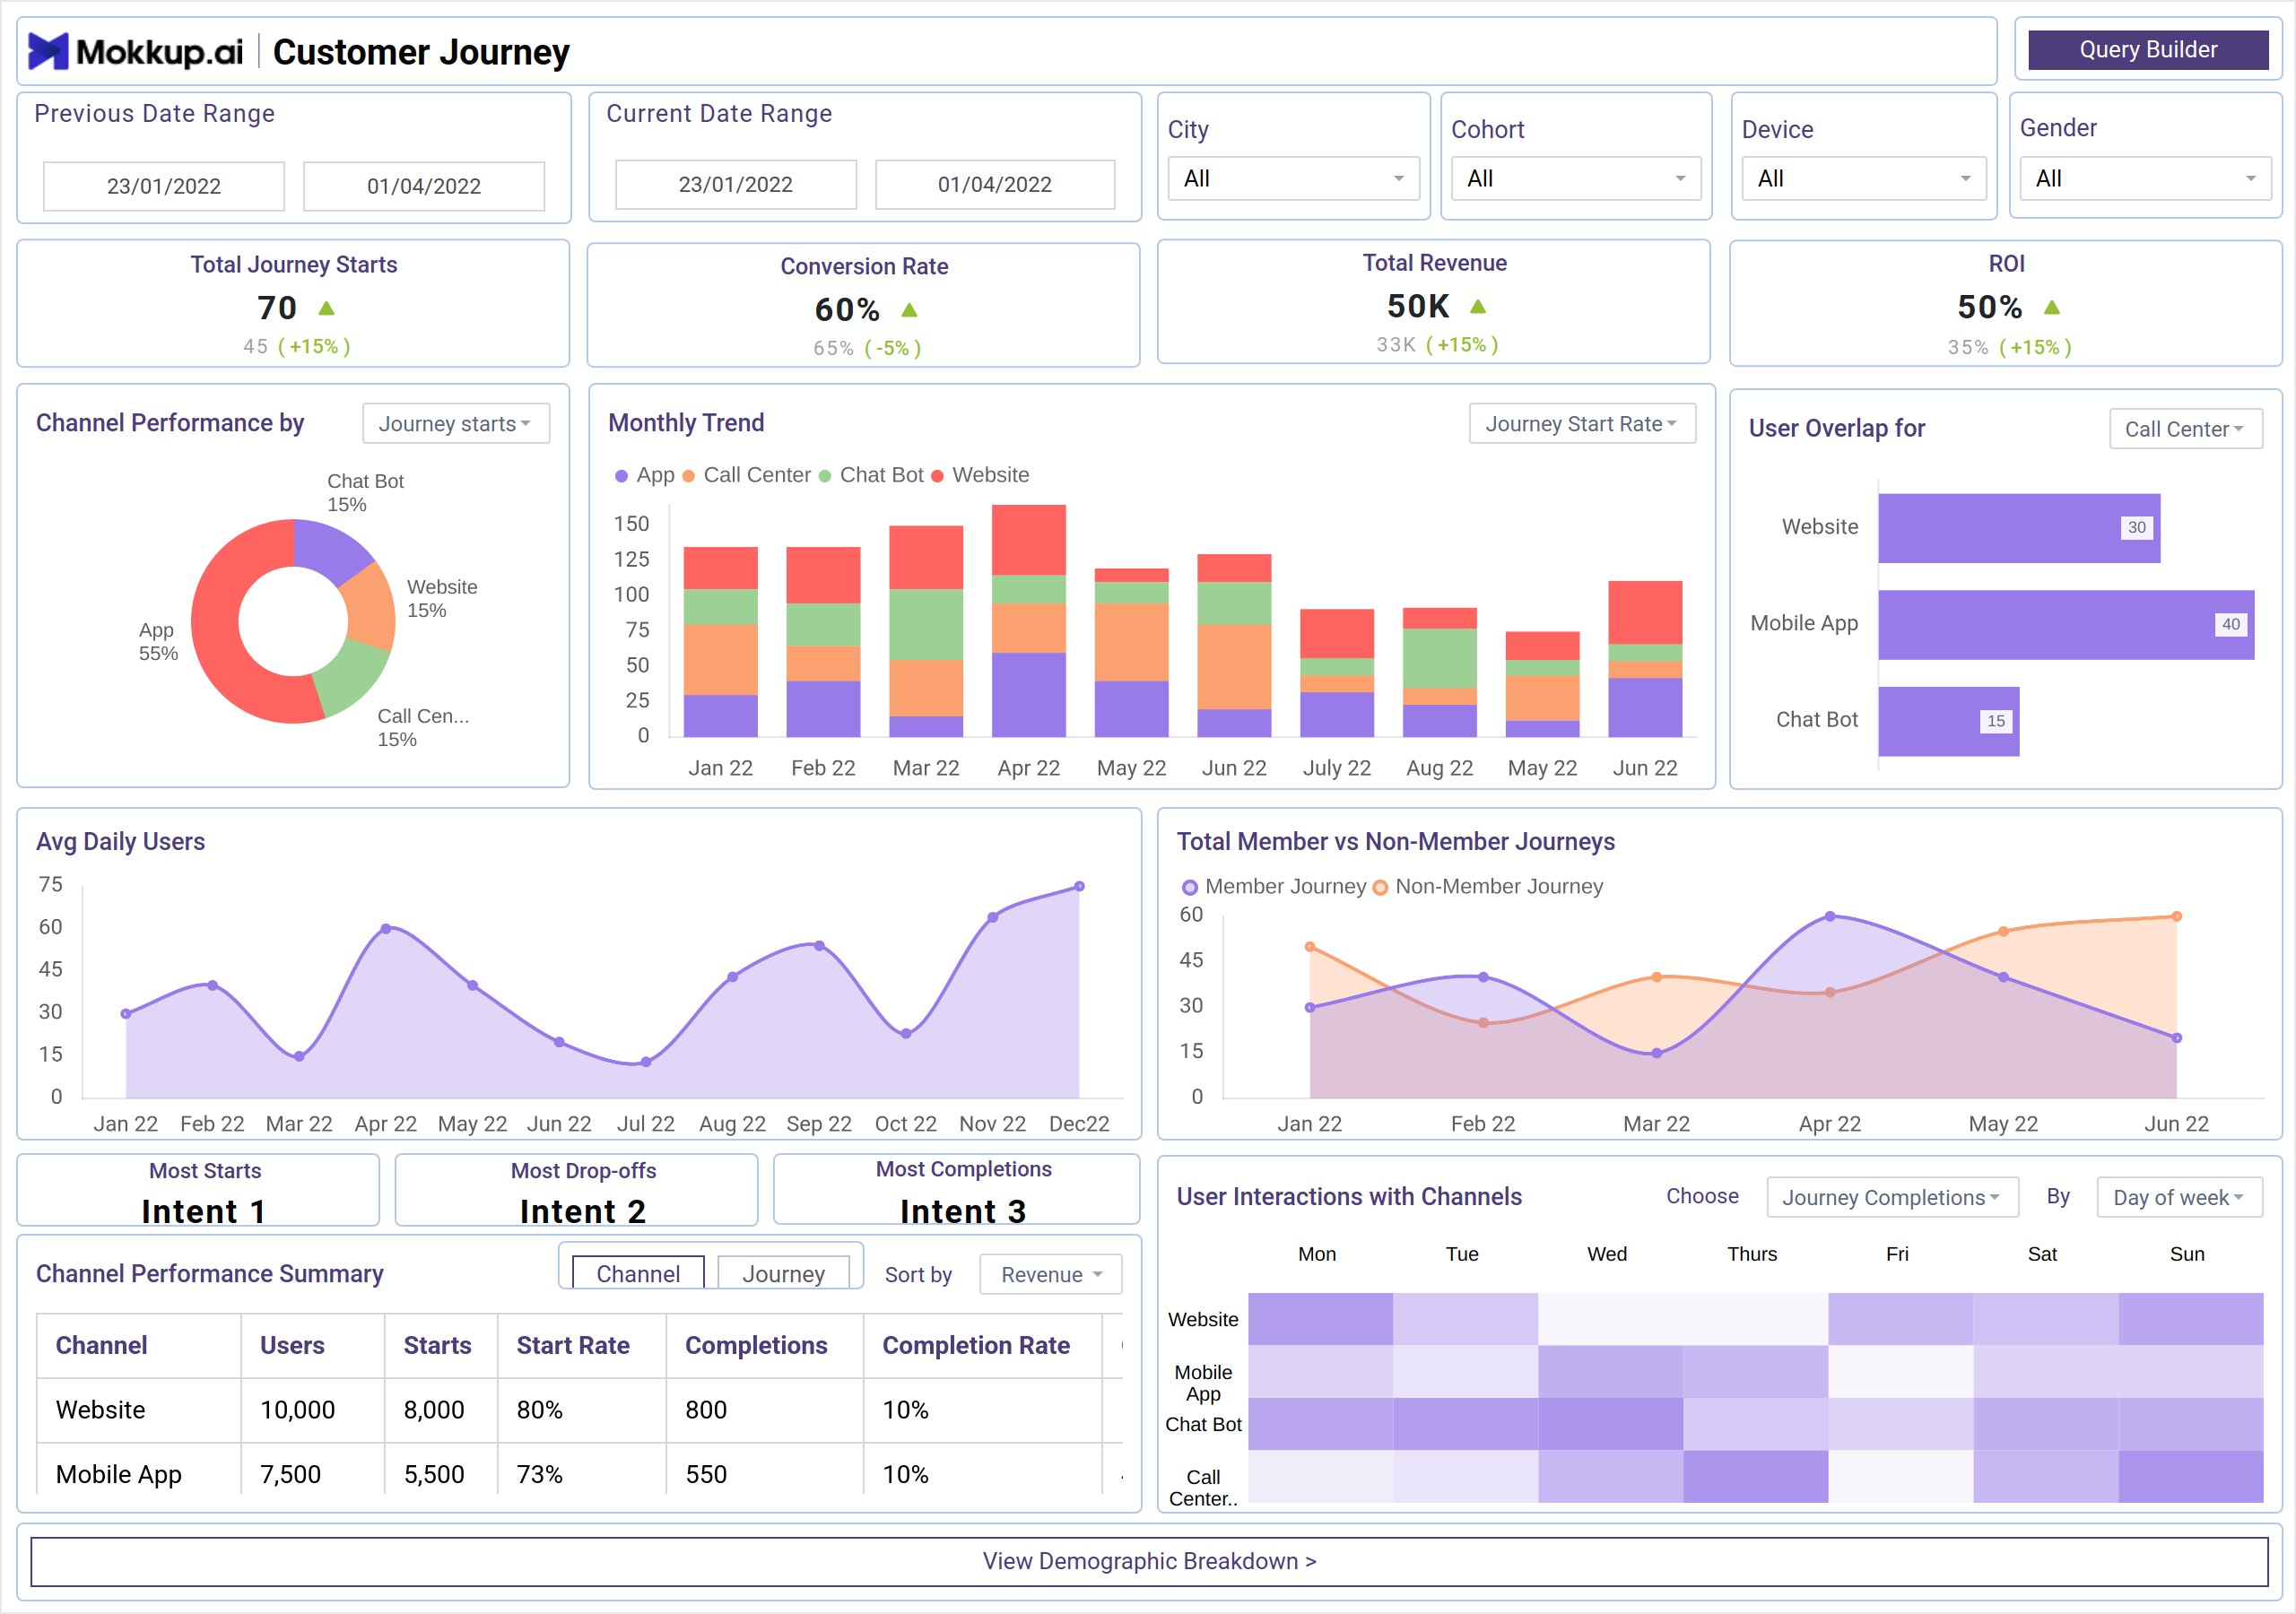Screen dimensions: 2296x1614
Task: Click Previous Date Range start date field
Action: tap(164, 186)
